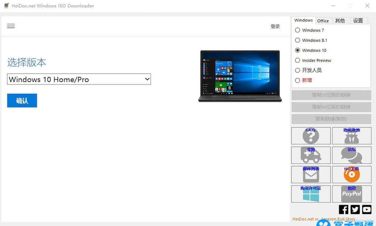Select the Windows 10 radio button
The height and width of the screenshot is (226, 376).
pos(297,50)
